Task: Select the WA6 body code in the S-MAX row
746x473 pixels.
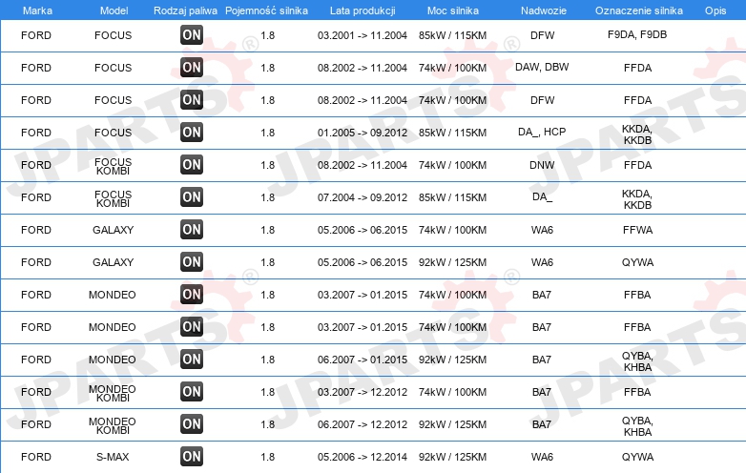Action: point(542,457)
